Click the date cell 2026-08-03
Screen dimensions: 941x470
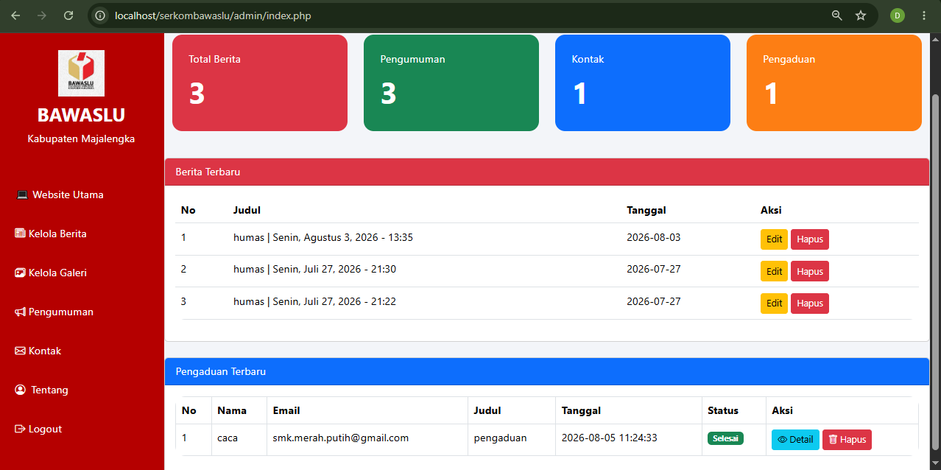tap(654, 238)
